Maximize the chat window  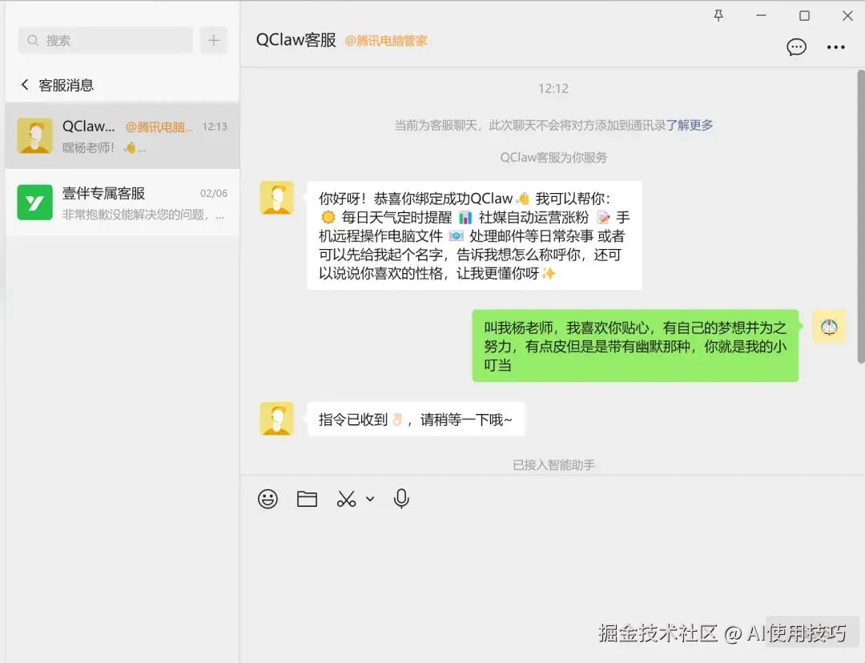(804, 15)
